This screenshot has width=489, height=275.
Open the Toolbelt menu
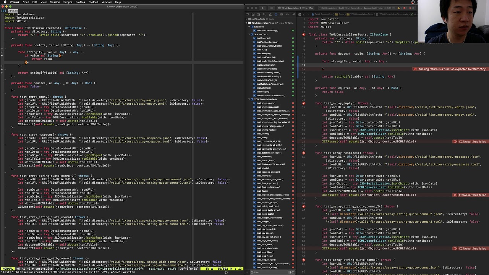93,2
